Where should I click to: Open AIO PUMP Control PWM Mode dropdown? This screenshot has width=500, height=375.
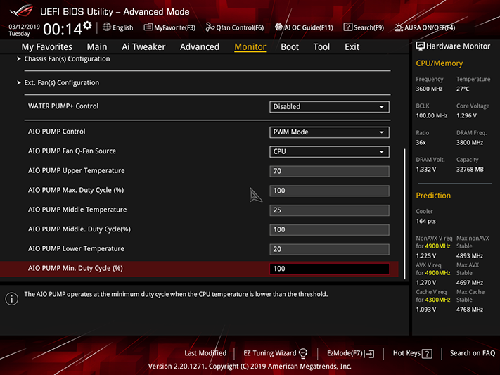[x=329, y=132]
